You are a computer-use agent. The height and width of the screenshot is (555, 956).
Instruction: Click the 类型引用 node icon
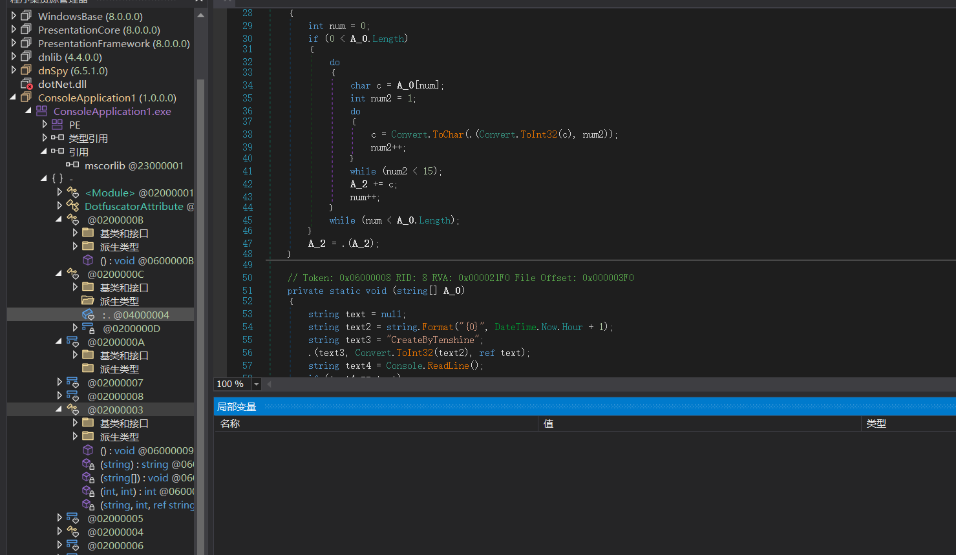pyautogui.click(x=58, y=138)
